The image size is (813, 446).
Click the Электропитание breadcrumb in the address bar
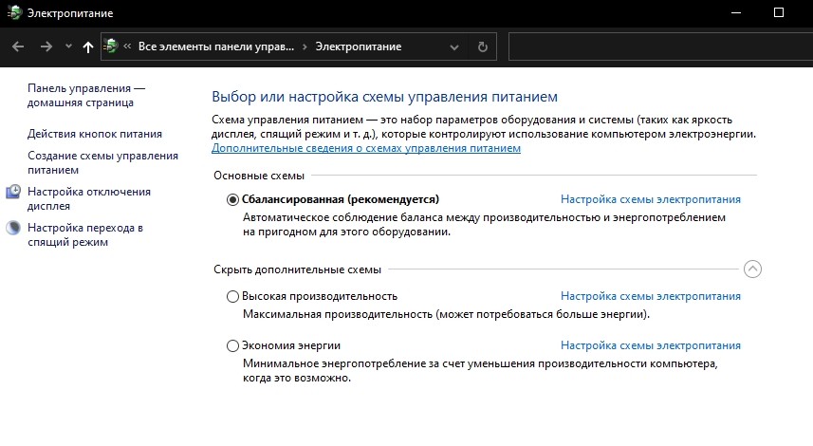click(x=358, y=46)
